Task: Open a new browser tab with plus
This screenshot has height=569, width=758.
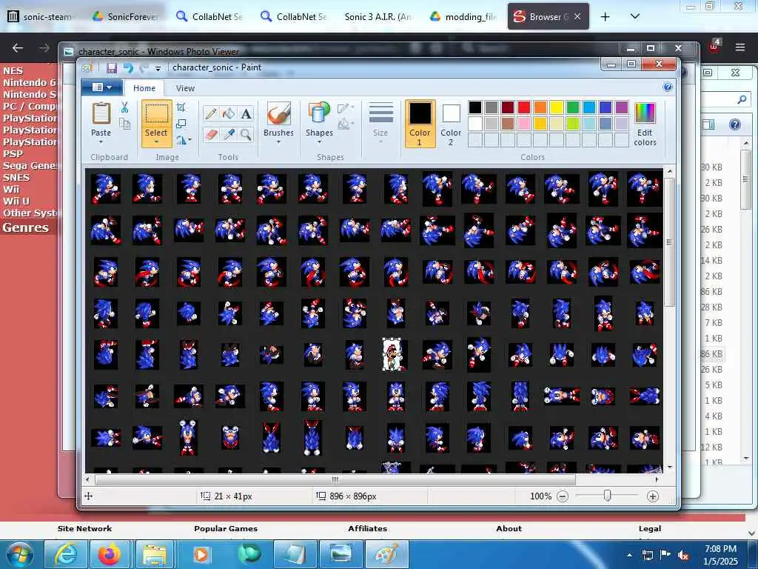Action: tap(605, 16)
